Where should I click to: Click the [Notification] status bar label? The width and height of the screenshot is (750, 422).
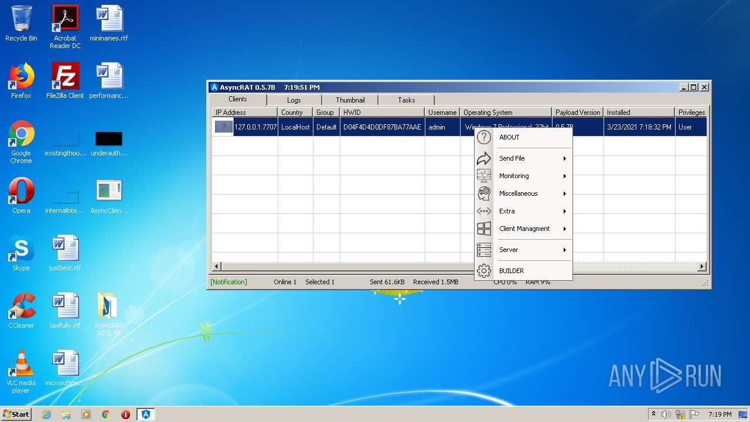coord(229,282)
